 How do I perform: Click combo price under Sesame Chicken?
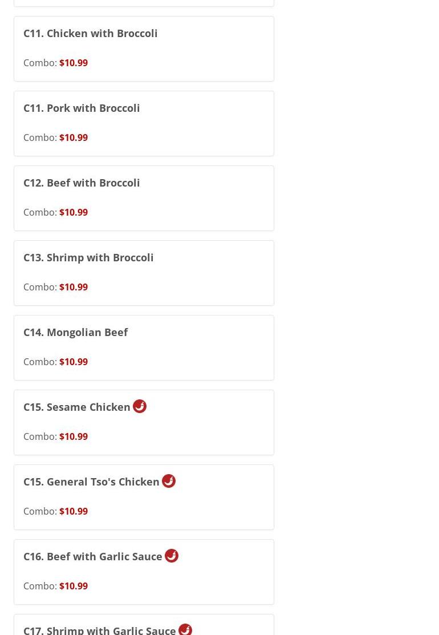tap(74, 436)
